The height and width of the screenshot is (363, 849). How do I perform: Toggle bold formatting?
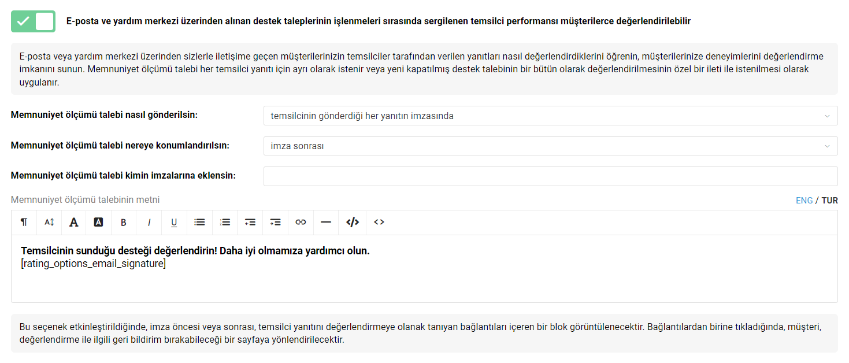click(x=124, y=222)
